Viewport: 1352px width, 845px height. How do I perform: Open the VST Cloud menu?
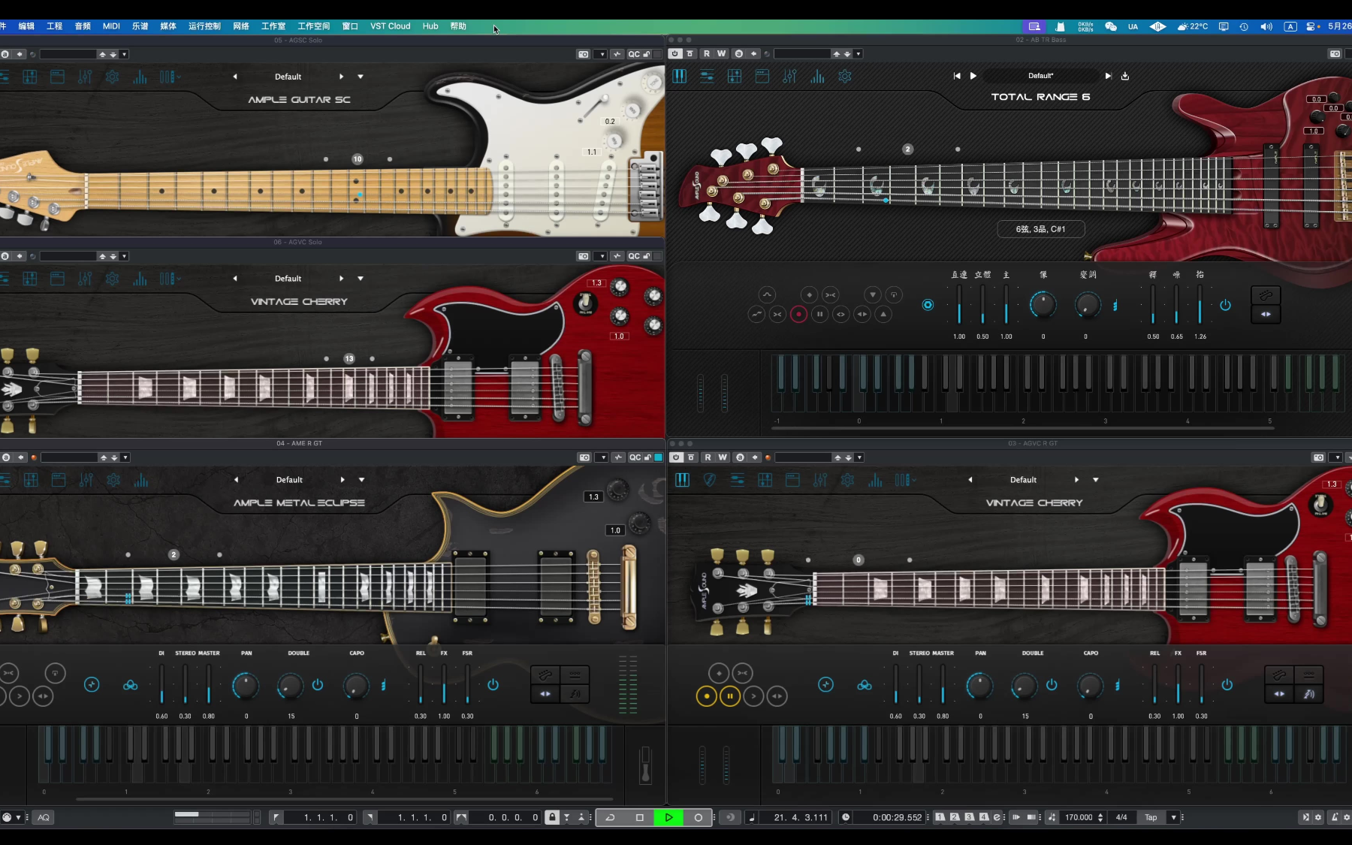point(390,26)
